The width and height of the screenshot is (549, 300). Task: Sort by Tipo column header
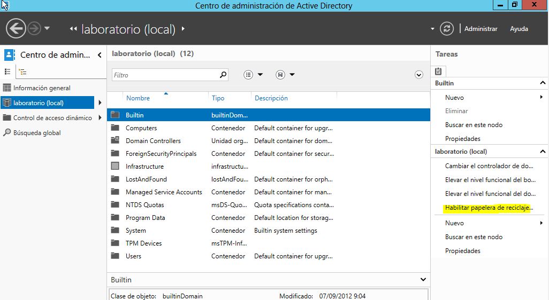pos(218,98)
